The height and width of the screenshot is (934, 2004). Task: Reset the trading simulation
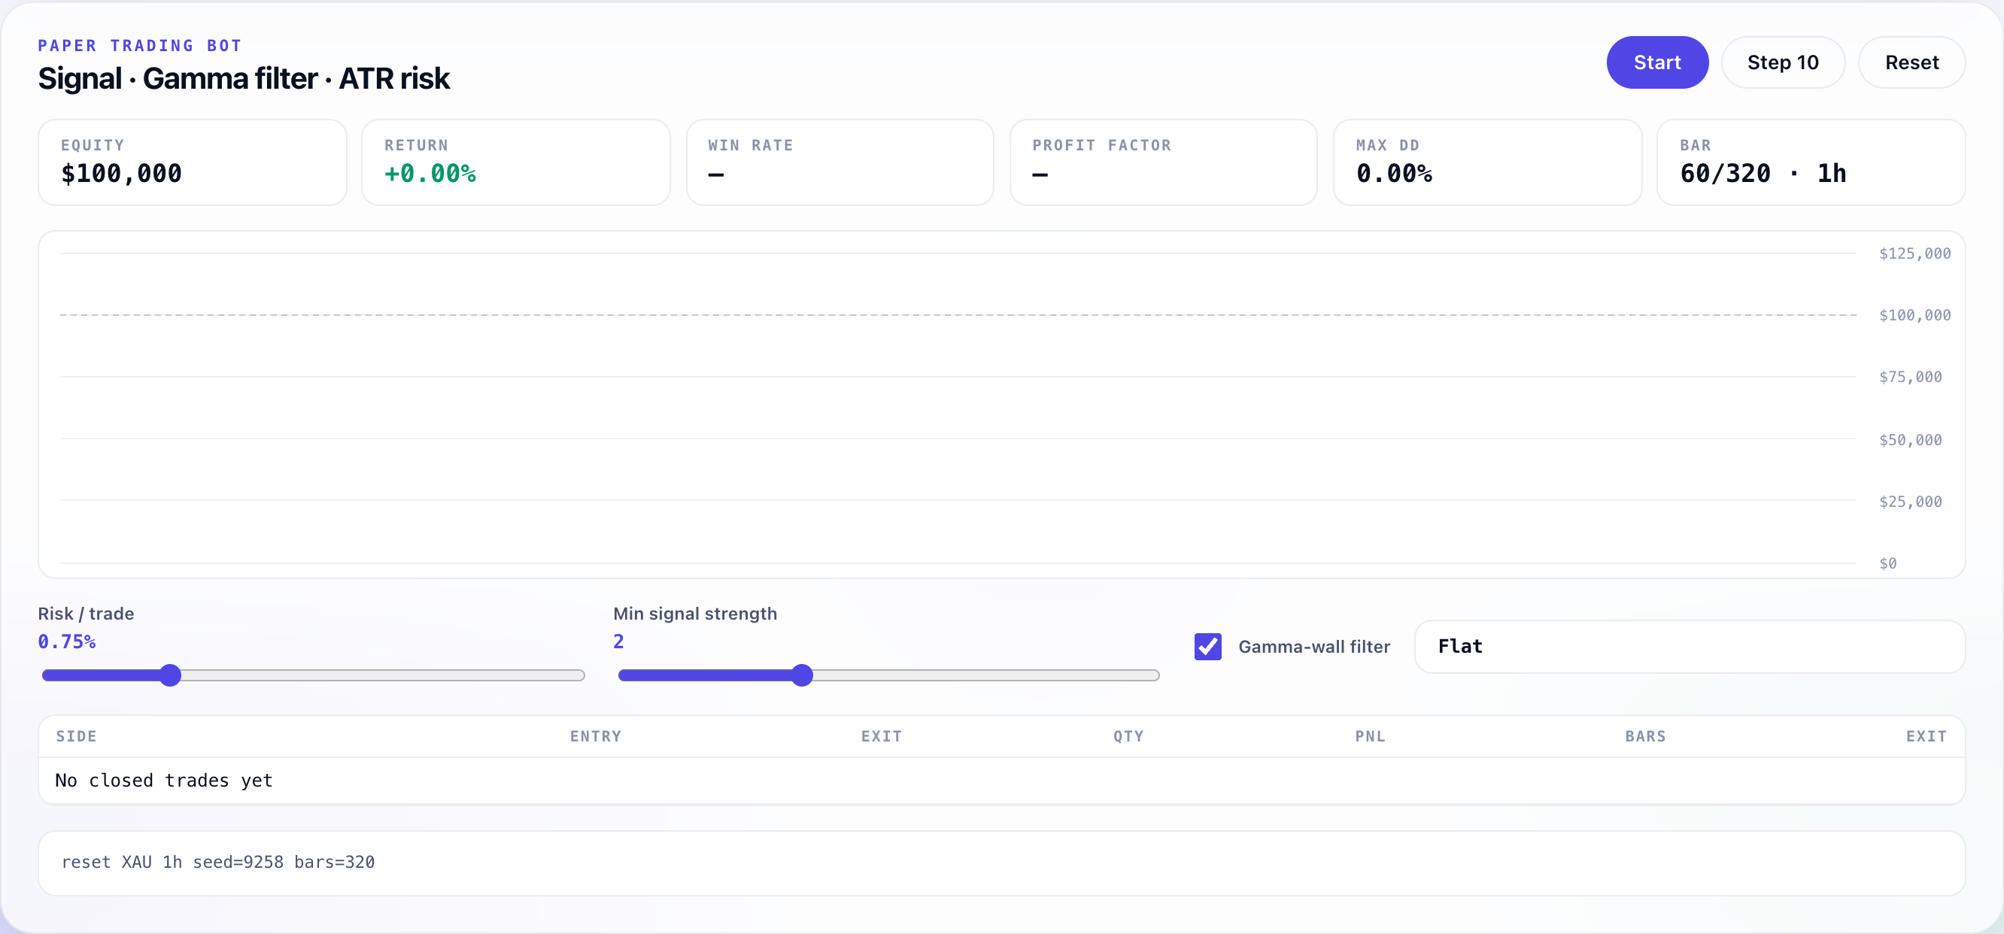tap(1911, 62)
